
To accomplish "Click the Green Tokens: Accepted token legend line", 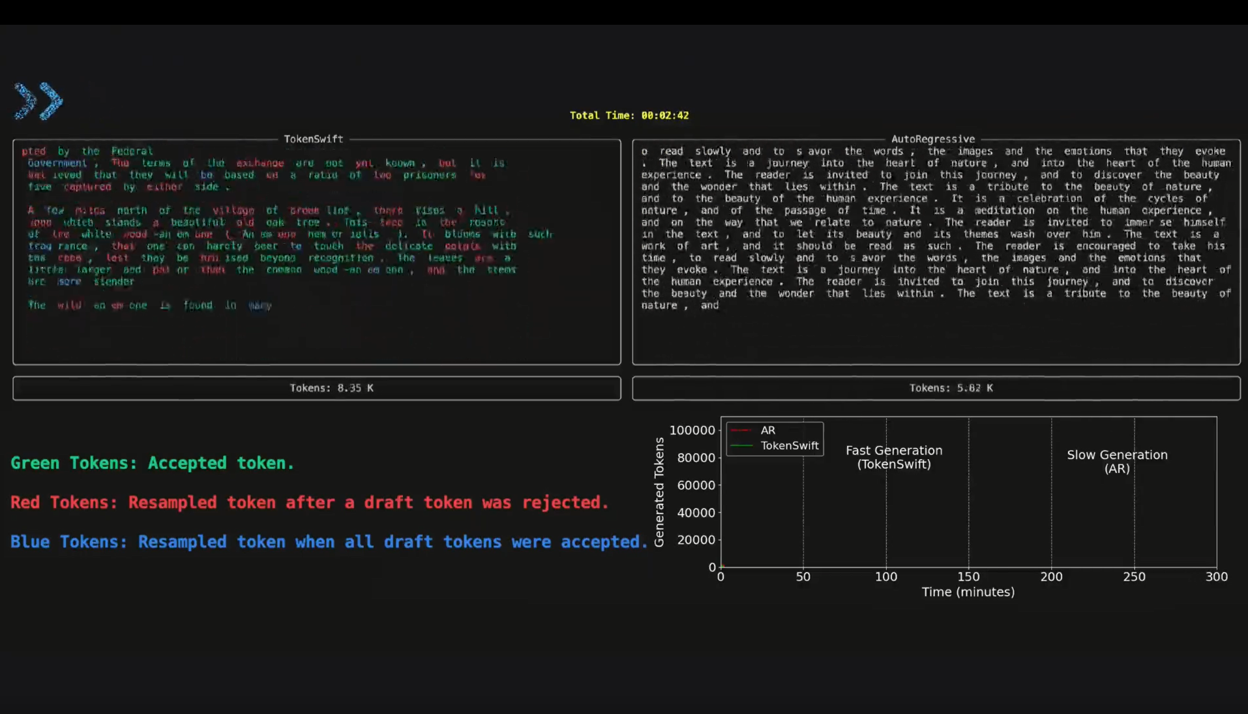I will (153, 463).
